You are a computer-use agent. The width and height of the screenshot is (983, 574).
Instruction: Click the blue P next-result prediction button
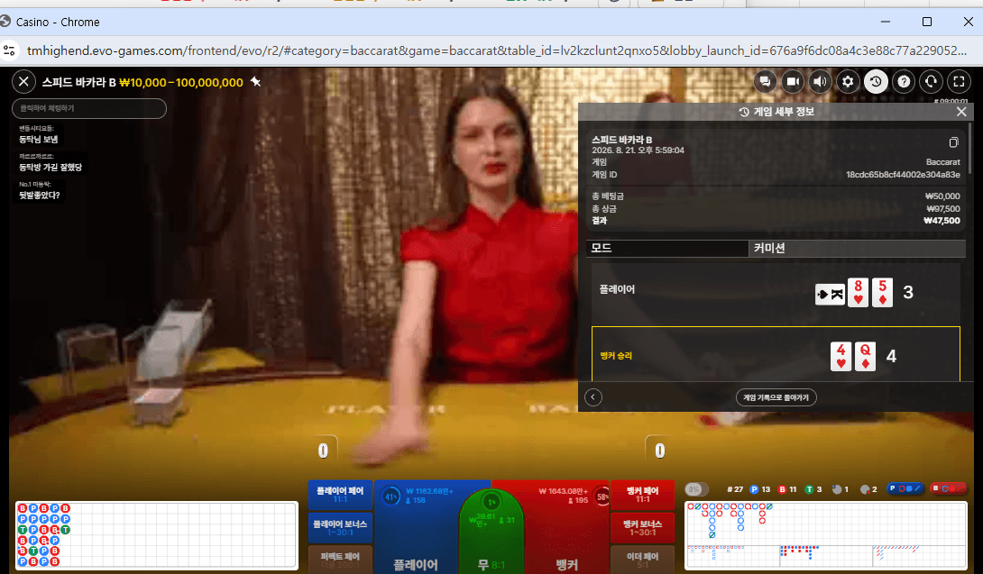tap(905, 488)
